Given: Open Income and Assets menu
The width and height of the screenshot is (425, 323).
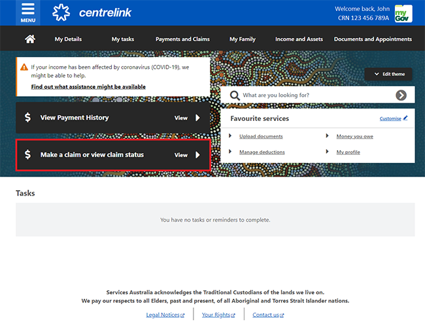Looking at the screenshot, I should 299,39.
